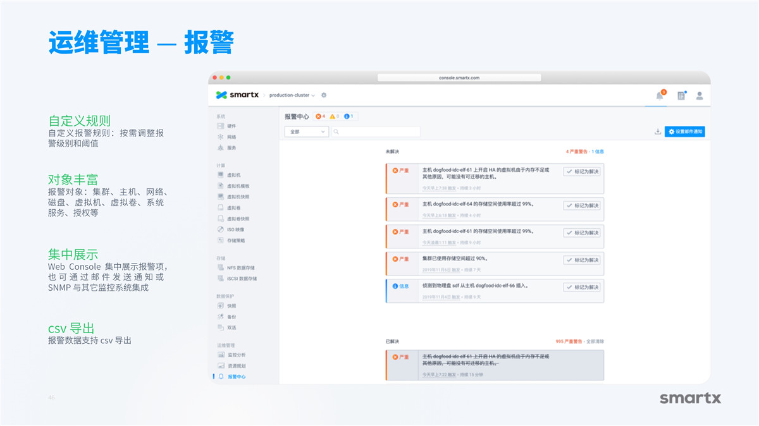Filter by info alerts badge showing 1
Screen dimensions: 759x426
(349, 116)
